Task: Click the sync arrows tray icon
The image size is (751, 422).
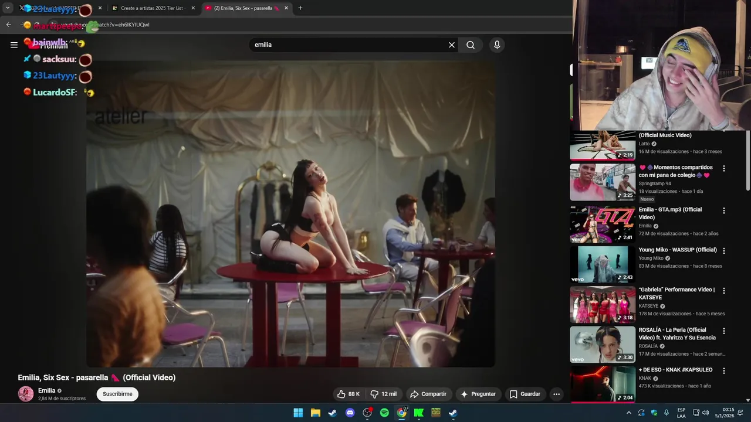Action: click(641, 413)
